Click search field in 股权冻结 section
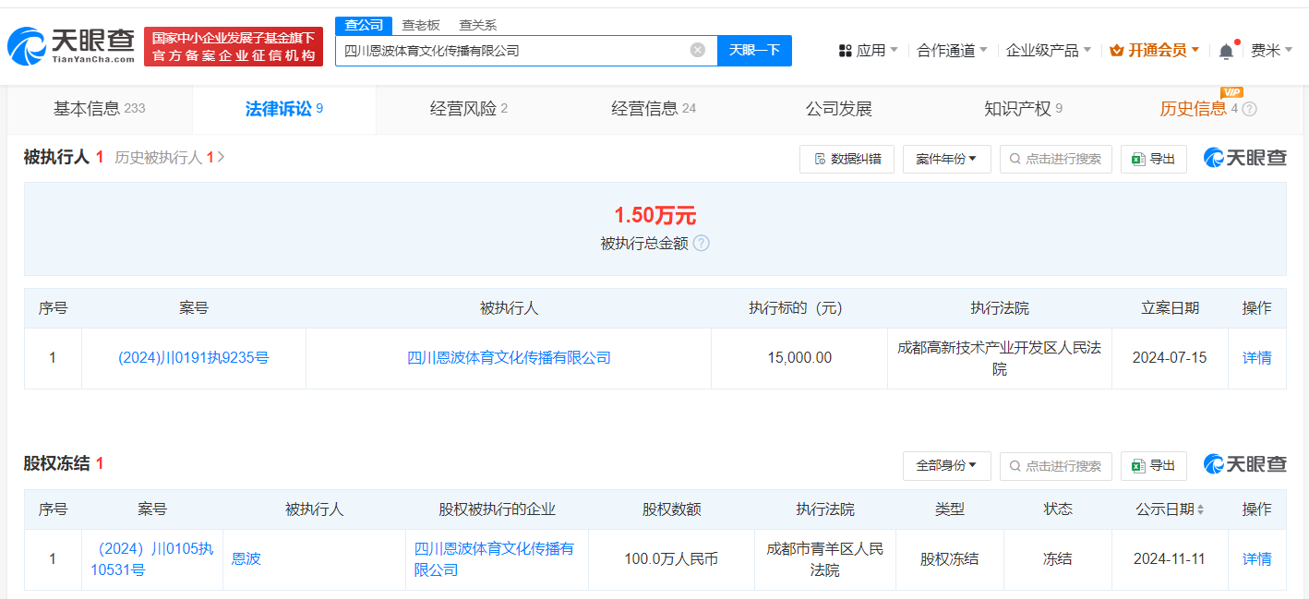The height and width of the screenshot is (599, 1309). (x=1056, y=466)
